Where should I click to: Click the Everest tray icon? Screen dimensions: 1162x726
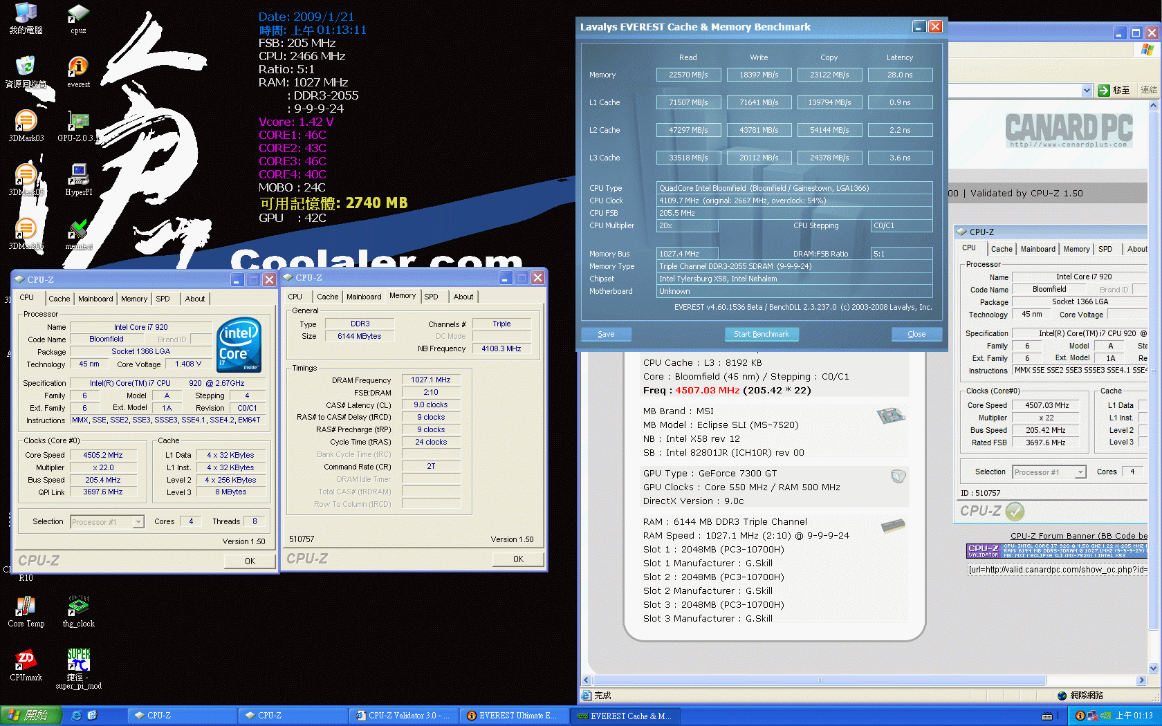[x=1080, y=716]
